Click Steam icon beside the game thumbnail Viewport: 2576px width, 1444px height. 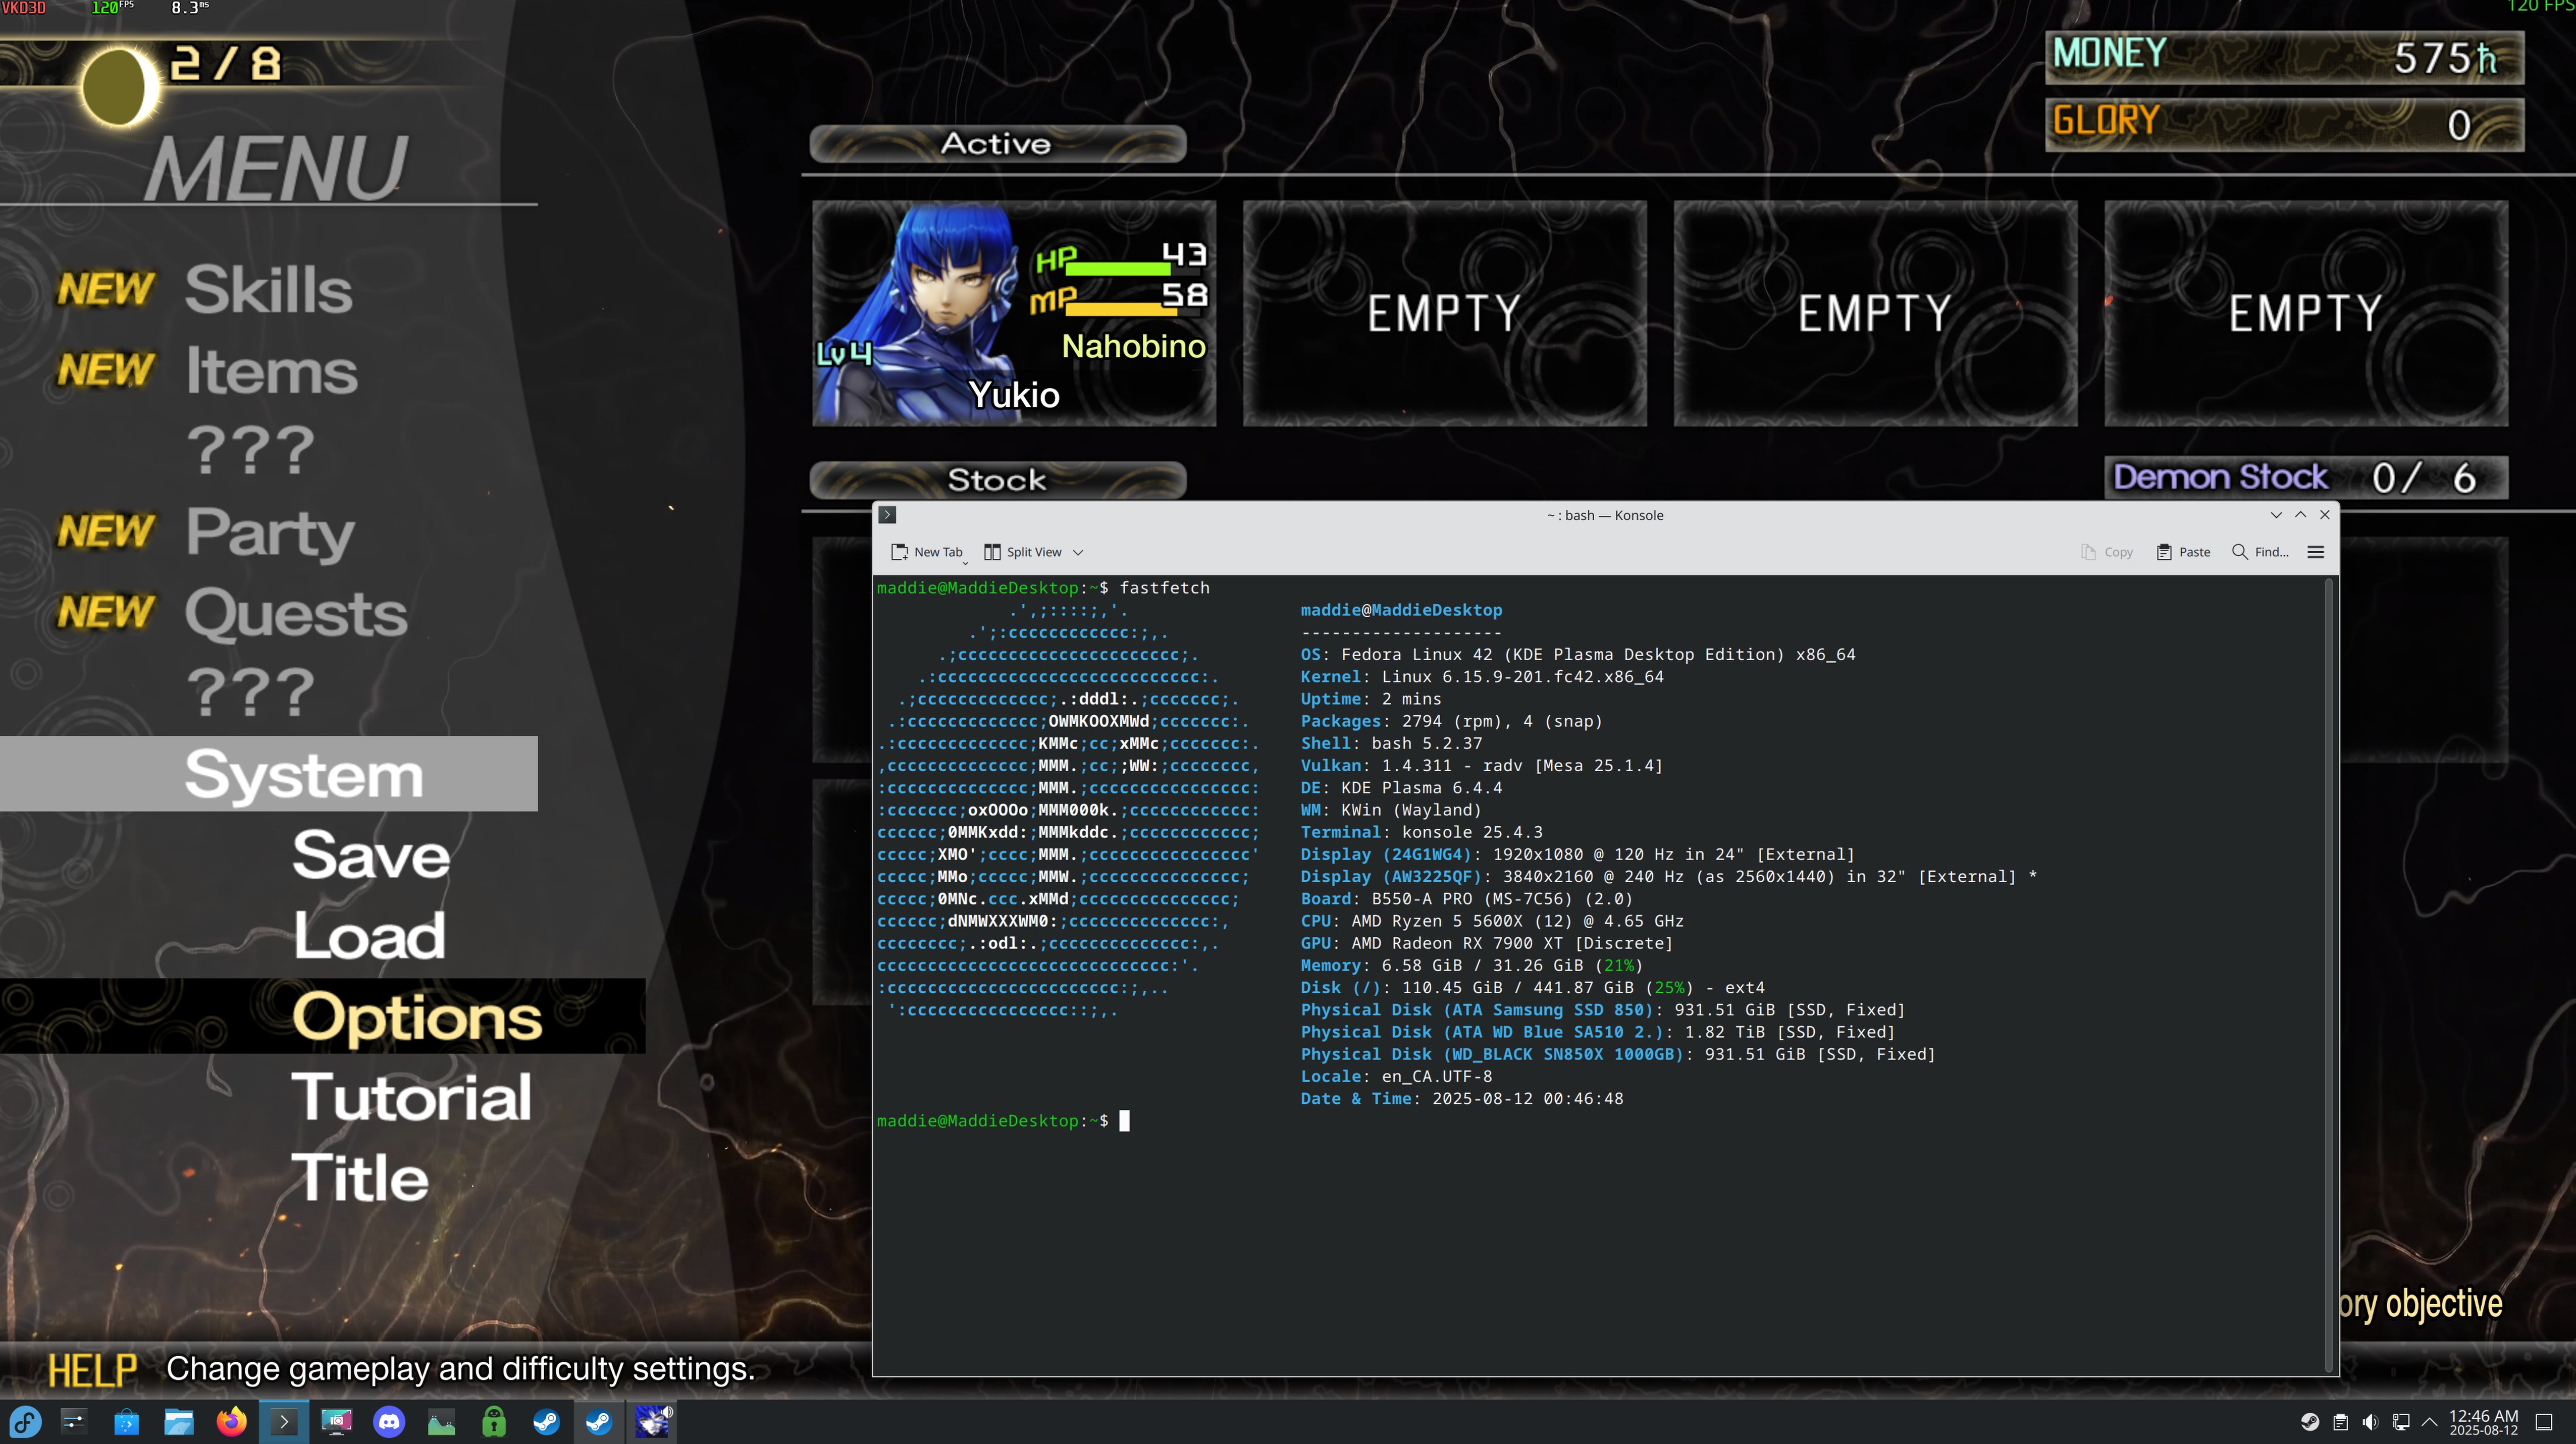point(599,1422)
